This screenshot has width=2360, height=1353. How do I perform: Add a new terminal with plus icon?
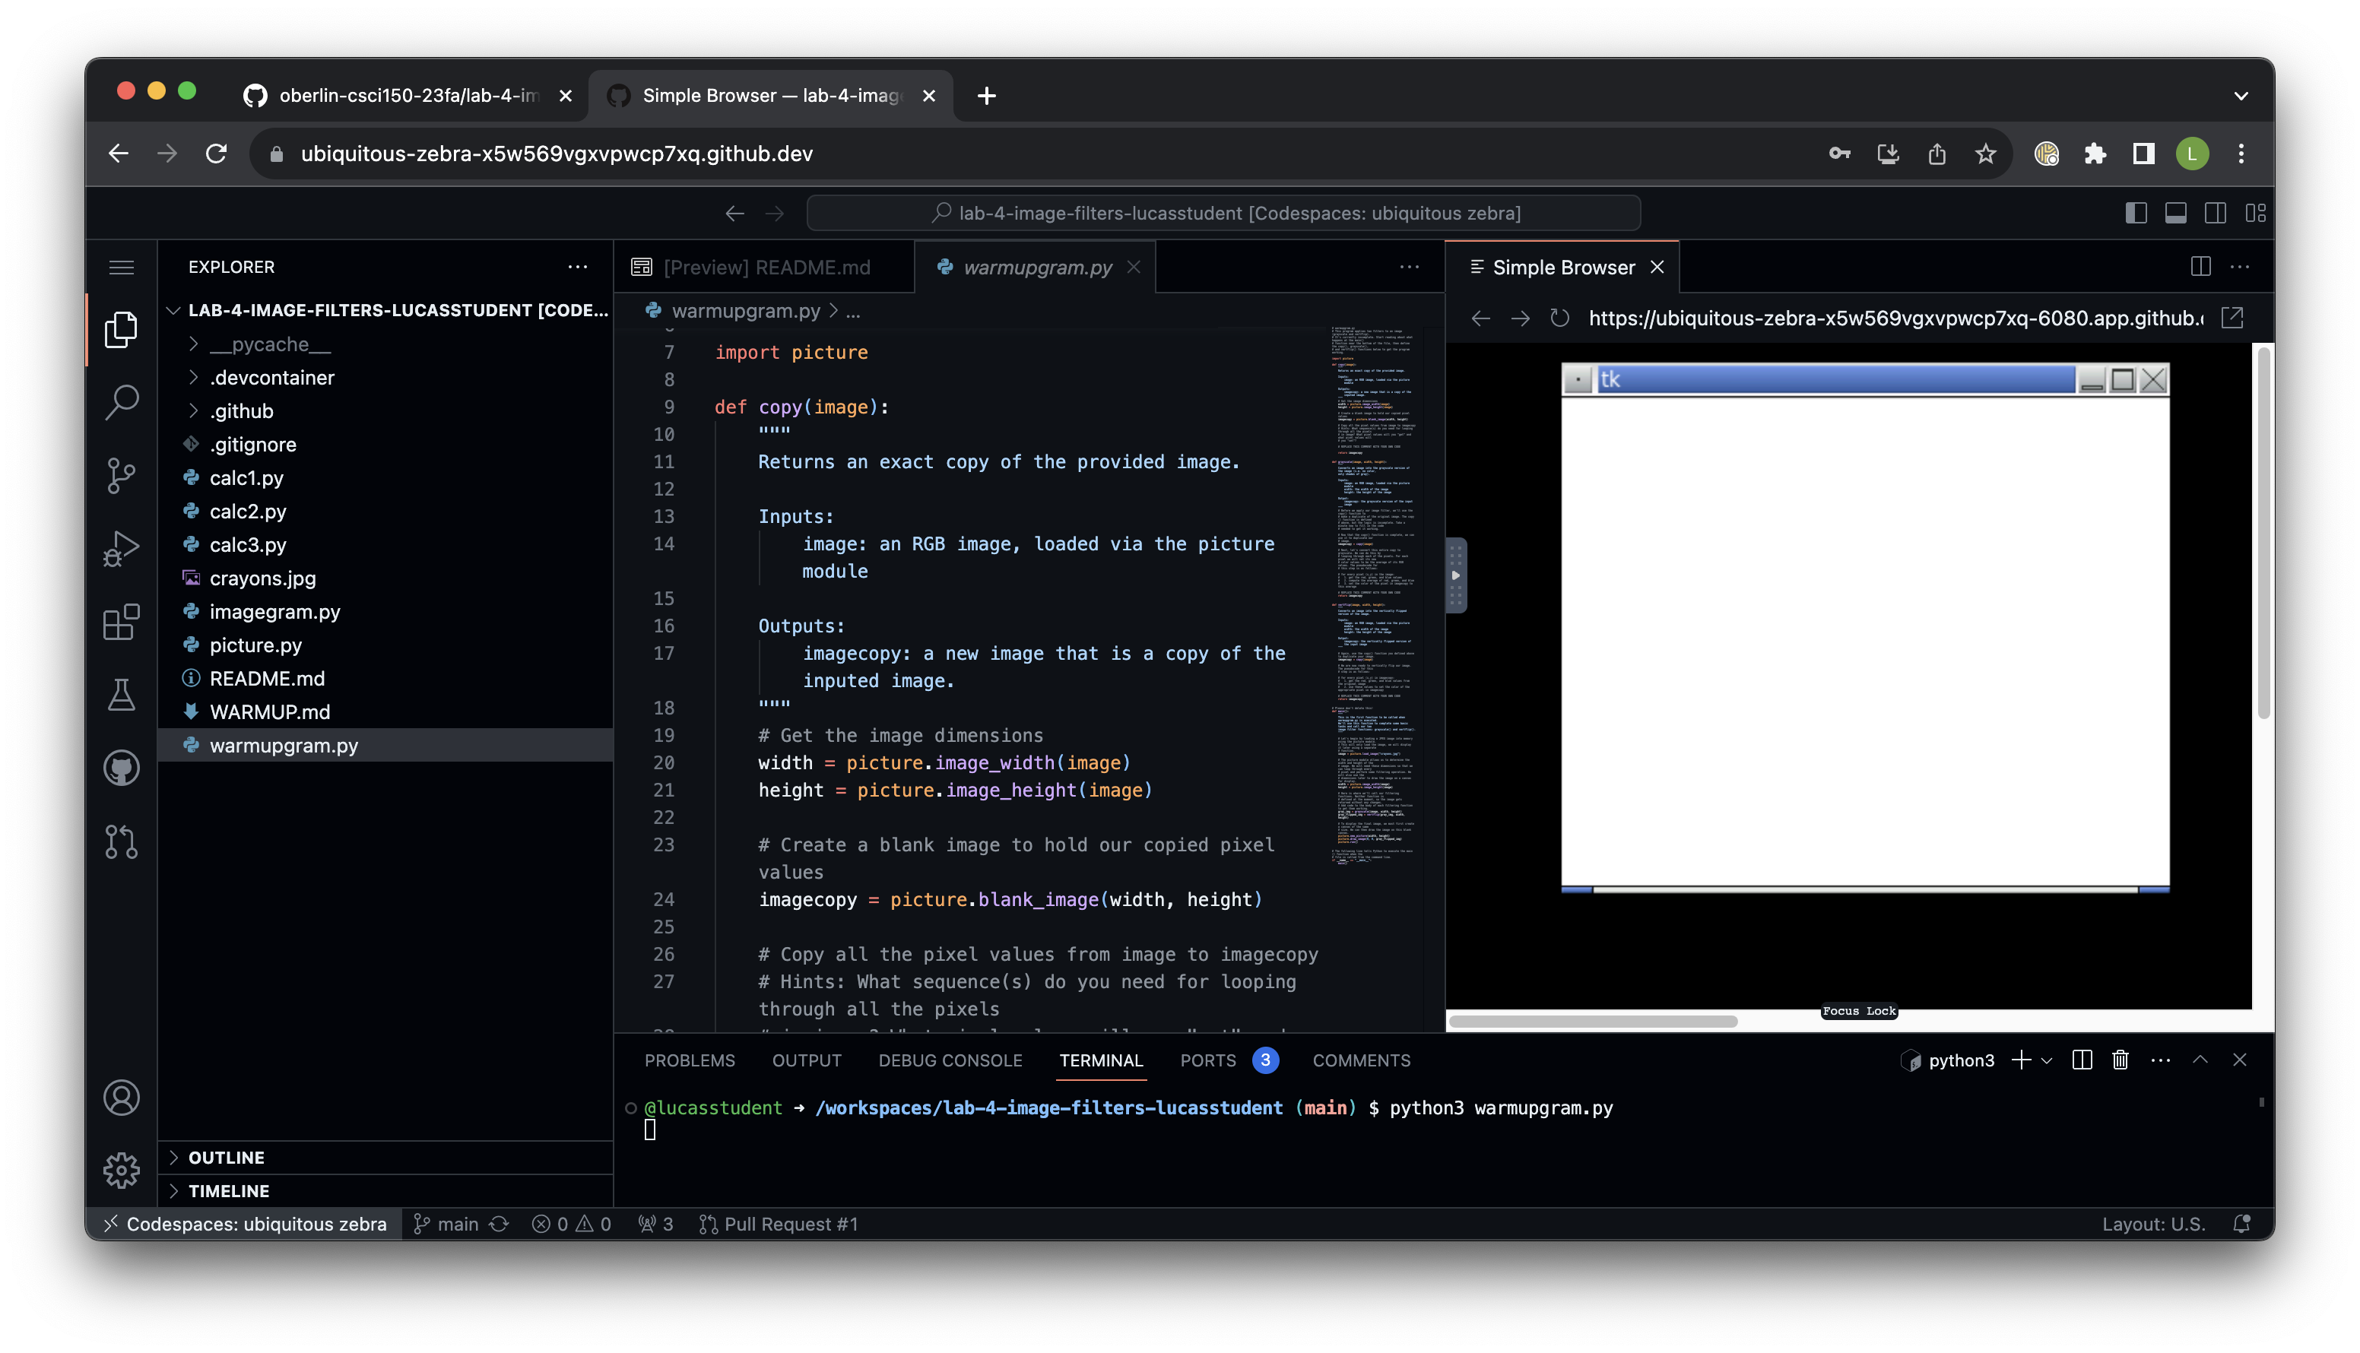click(x=2020, y=1060)
